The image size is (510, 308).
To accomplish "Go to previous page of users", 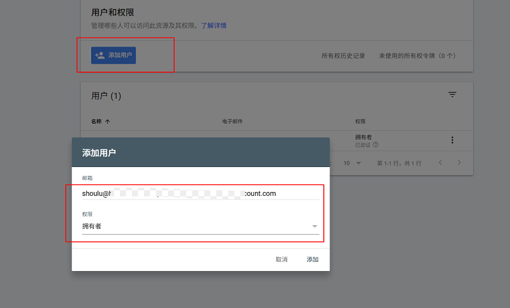I will 441,163.
